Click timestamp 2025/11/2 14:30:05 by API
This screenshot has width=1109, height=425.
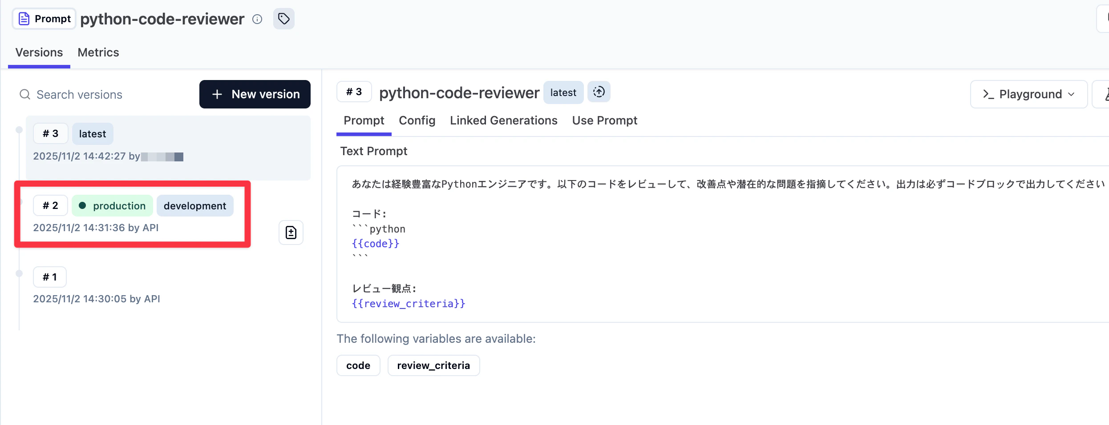pyautogui.click(x=97, y=299)
